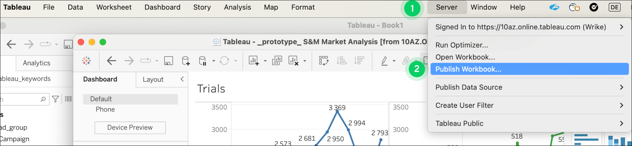
Task: Expand the Tableau Public submenu
Action: click(621, 123)
